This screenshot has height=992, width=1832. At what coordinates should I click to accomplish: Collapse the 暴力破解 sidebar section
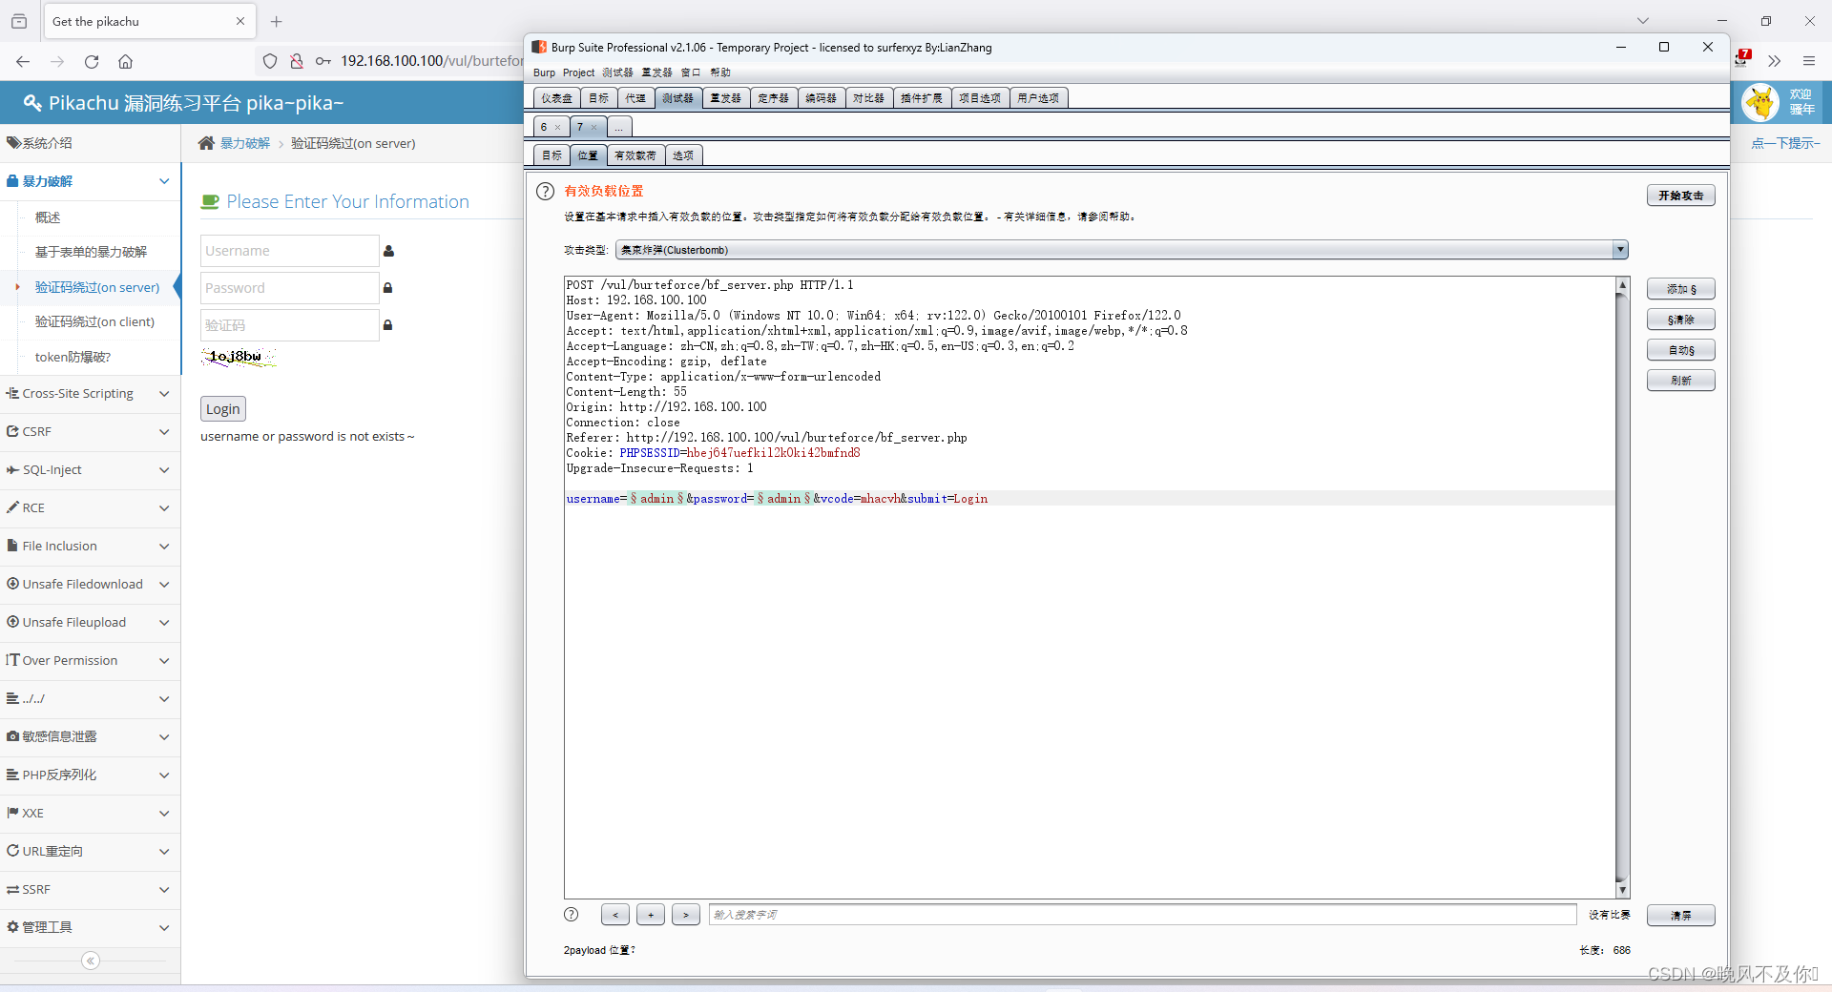click(x=91, y=181)
